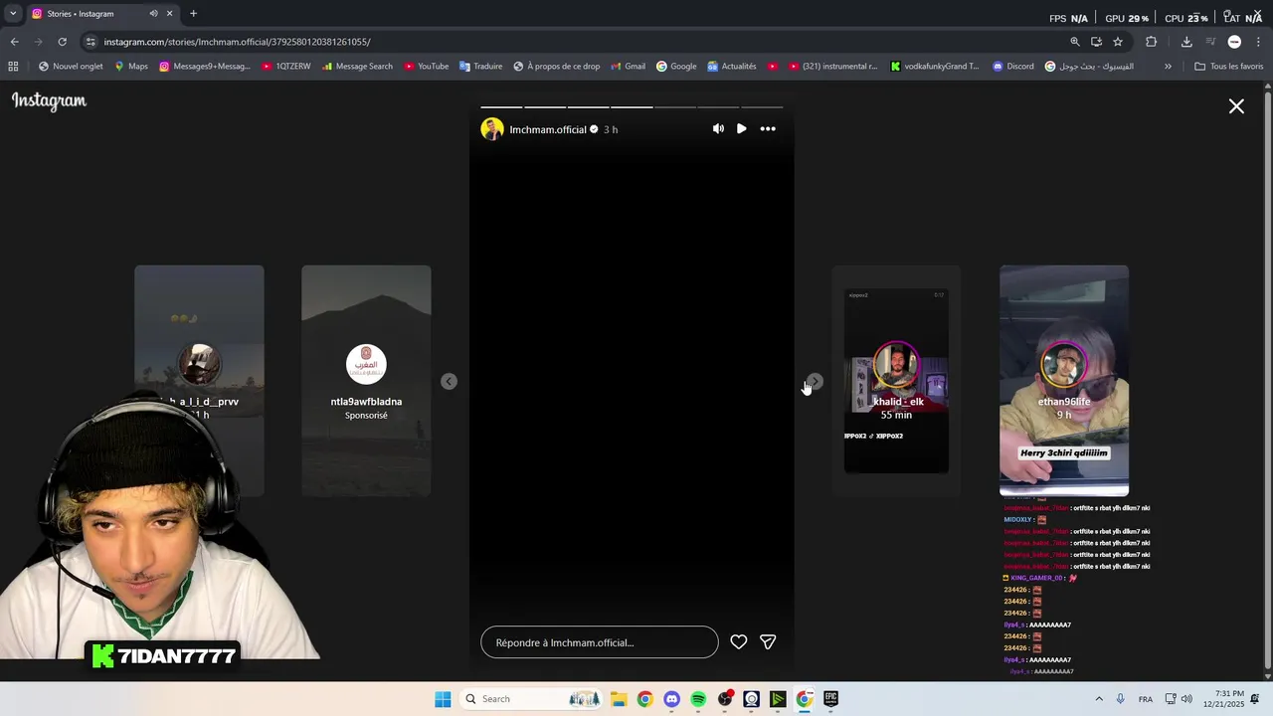Viewport: 1273px width, 716px height.
Task: Show hidden tray icons with the chevron
Action: coord(1099,699)
